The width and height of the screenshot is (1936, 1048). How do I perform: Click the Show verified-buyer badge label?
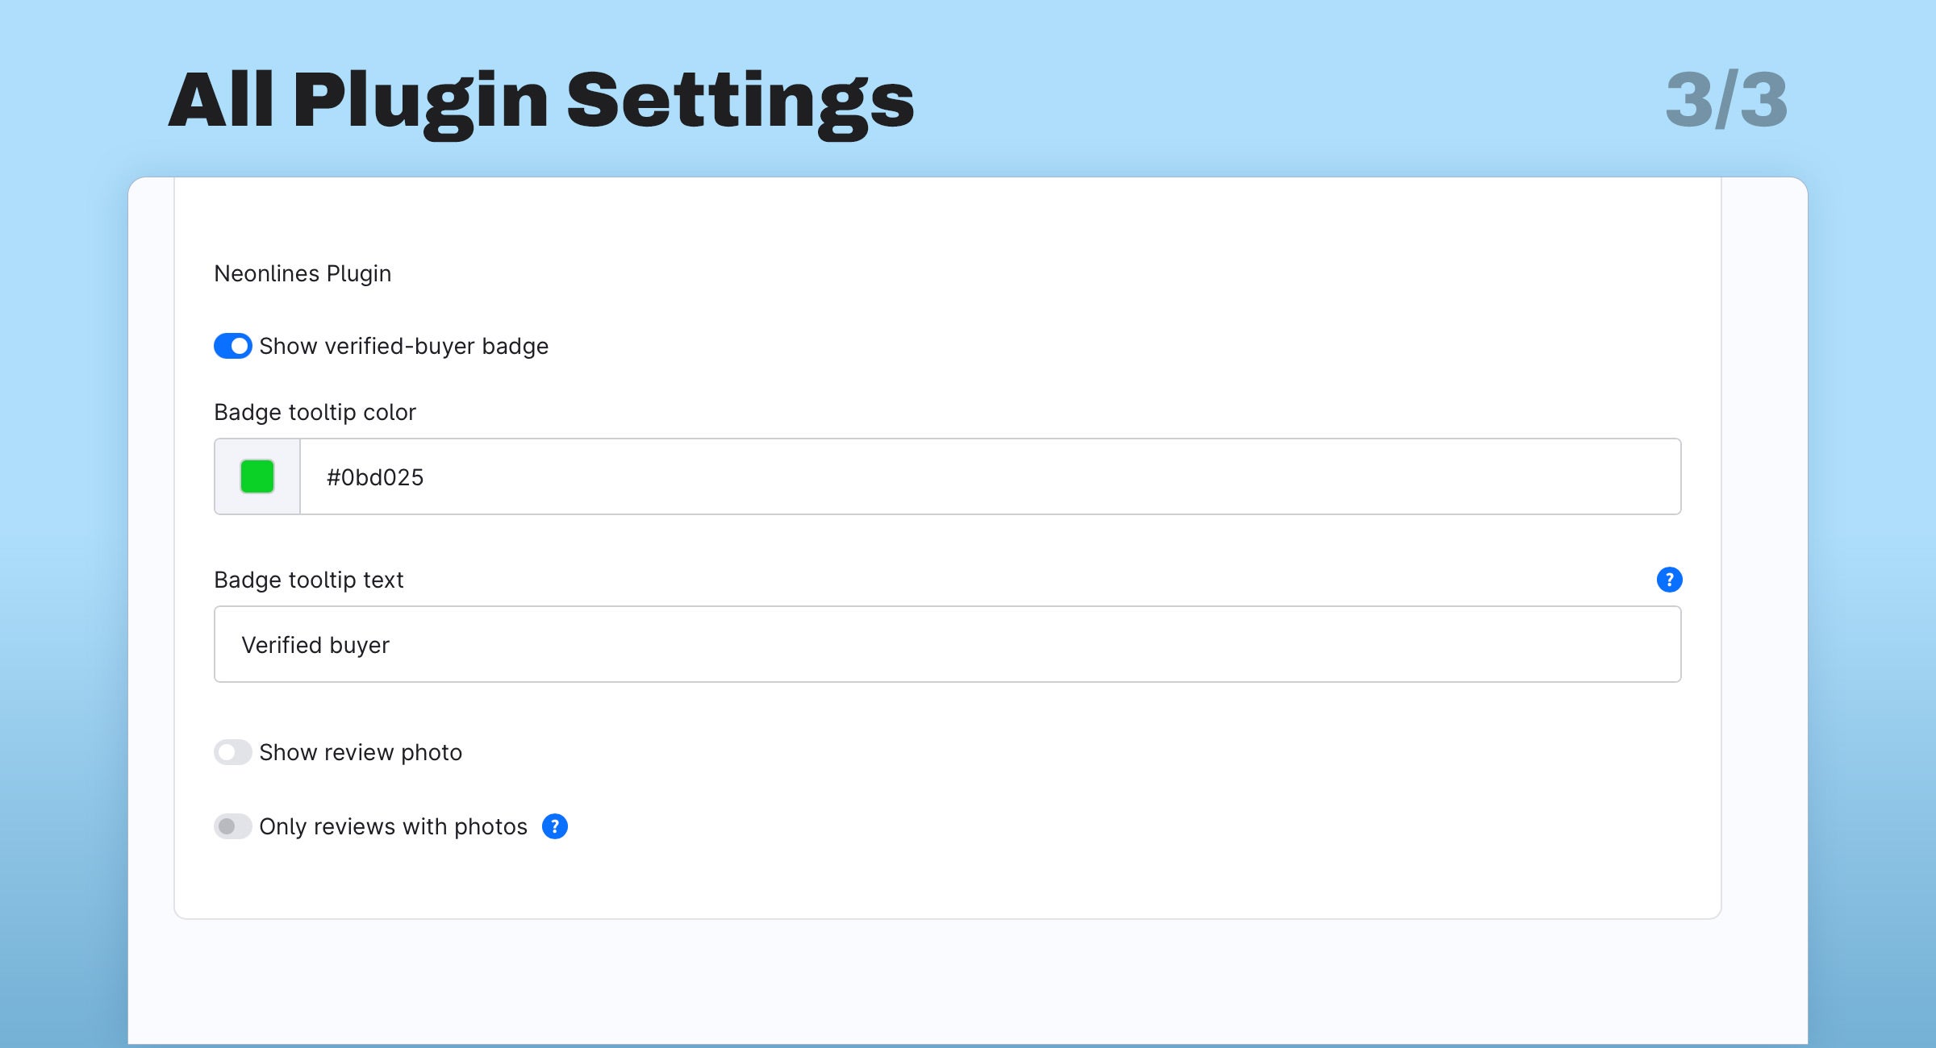(404, 346)
